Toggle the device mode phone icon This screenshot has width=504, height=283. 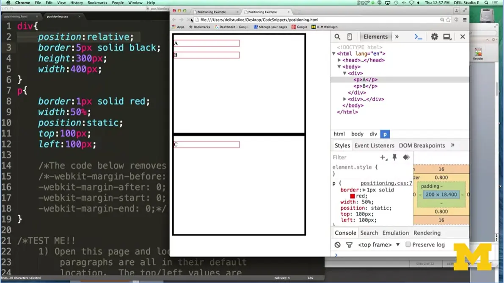[350, 37]
